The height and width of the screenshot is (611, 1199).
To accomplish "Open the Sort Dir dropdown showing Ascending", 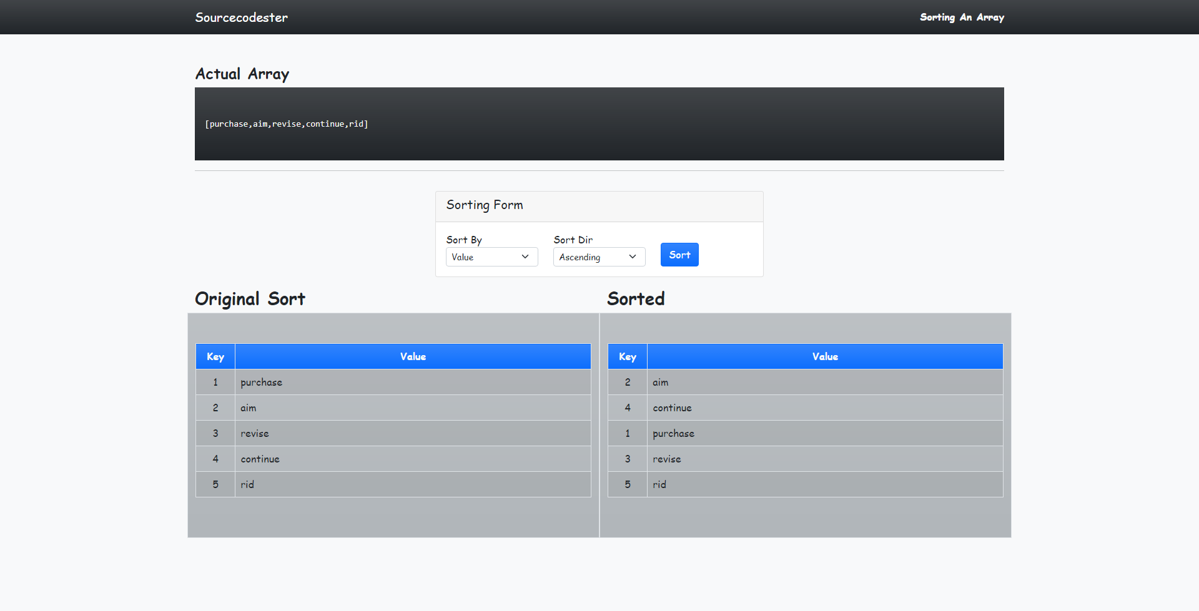I will click(598, 257).
